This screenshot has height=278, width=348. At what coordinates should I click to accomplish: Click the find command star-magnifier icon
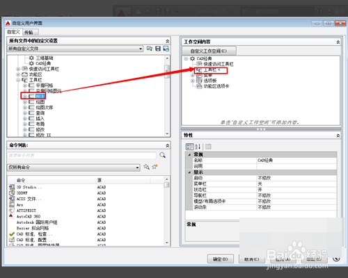[146, 167]
